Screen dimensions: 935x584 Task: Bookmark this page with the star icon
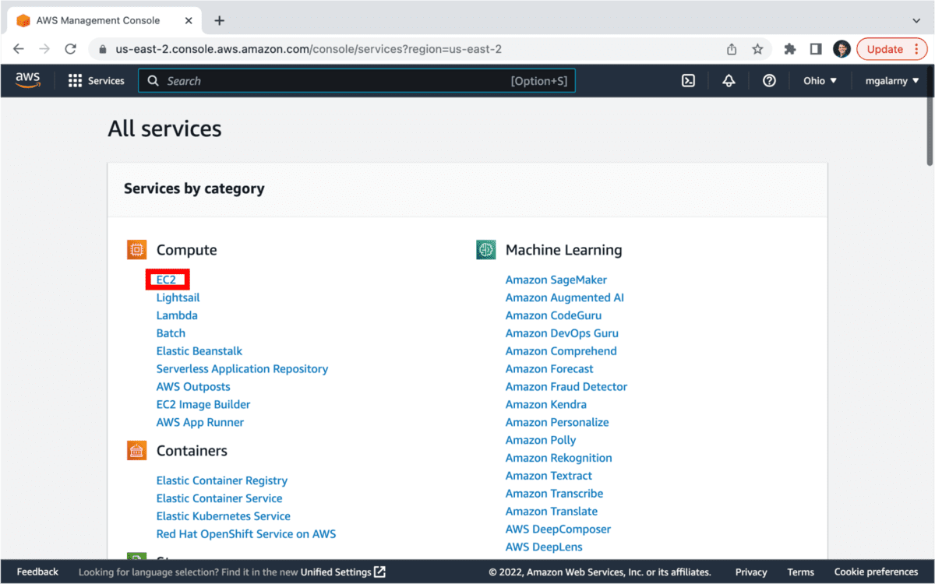(757, 49)
